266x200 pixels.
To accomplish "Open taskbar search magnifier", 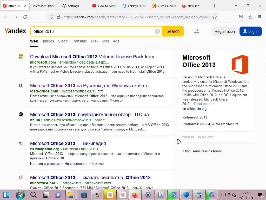I will pyautogui.click(x=33, y=195).
